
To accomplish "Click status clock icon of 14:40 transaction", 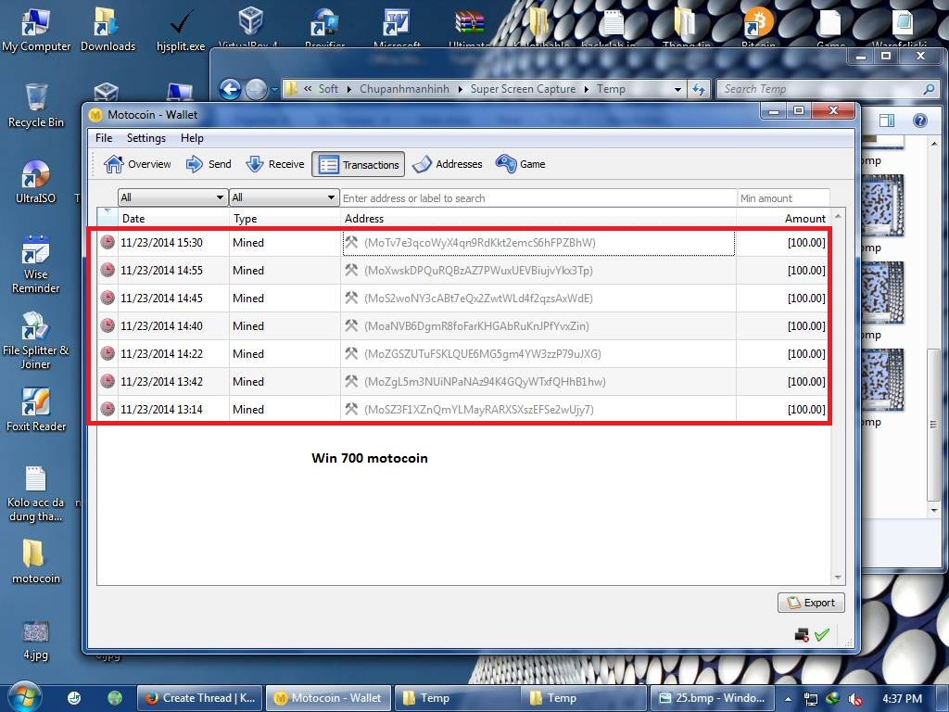I will point(108,325).
